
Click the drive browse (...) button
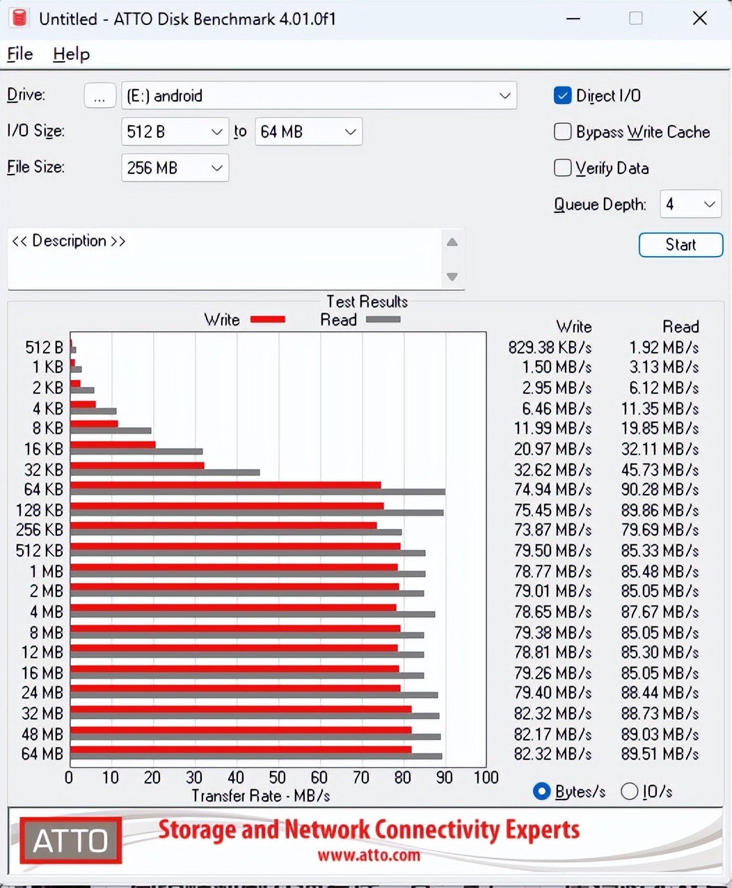(100, 96)
